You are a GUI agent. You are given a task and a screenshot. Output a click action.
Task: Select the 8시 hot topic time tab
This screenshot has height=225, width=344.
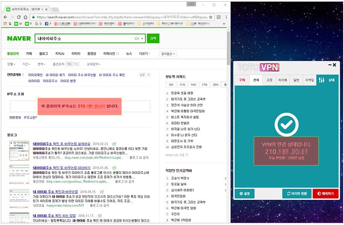pyautogui.click(x=171, y=84)
